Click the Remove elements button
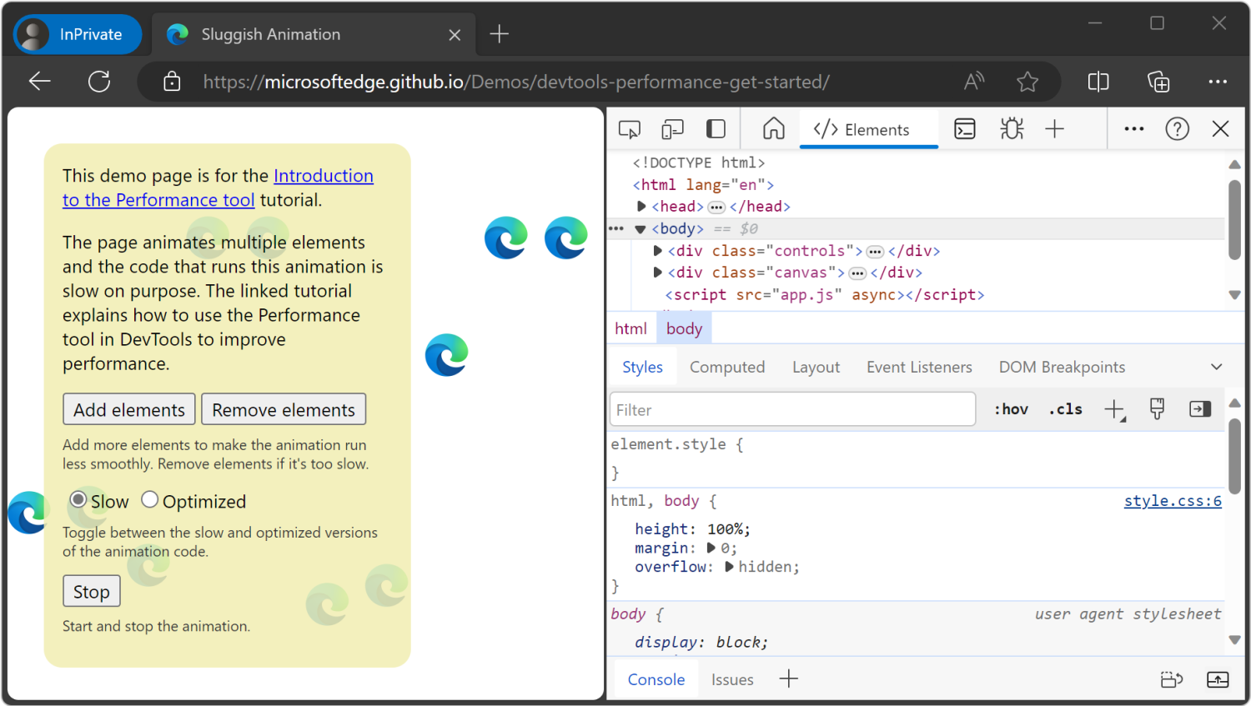The height and width of the screenshot is (706, 1251). (x=284, y=409)
